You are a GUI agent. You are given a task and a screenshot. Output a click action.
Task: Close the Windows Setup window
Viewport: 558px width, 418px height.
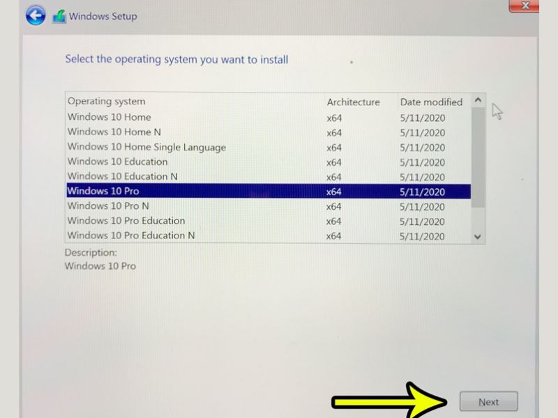click(524, 6)
